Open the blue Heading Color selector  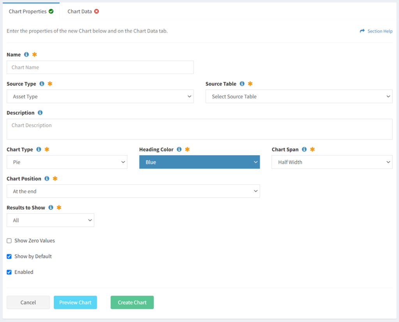pyautogui.click(x=199, y=162)
